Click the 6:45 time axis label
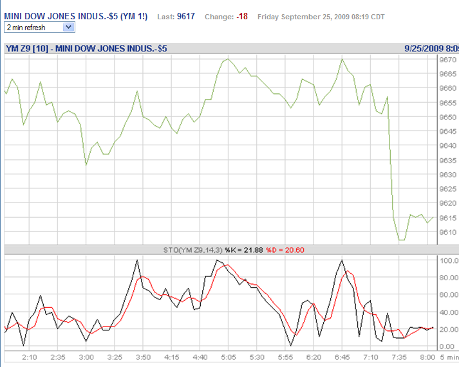Screen dimensions: 459x367 (342, 357)
